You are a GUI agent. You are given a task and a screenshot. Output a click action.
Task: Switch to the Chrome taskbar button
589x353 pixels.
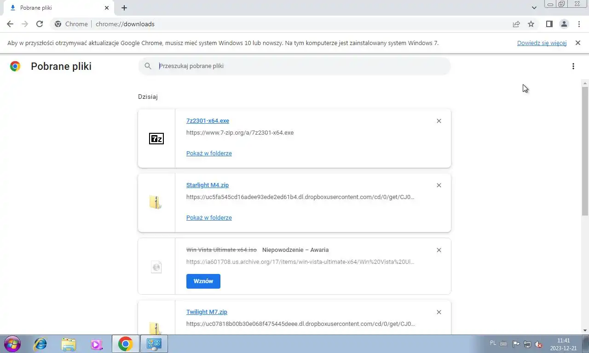125,344
